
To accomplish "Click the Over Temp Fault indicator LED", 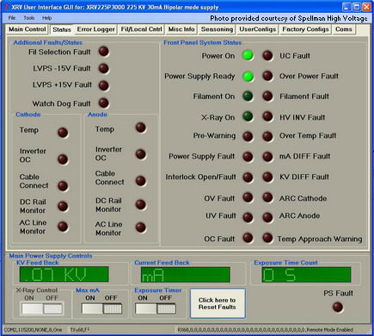I will click(x=267, y=136).
